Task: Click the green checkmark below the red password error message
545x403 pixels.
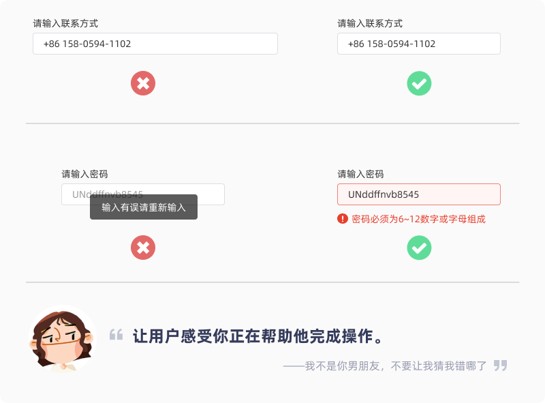Action: [419, 248]
